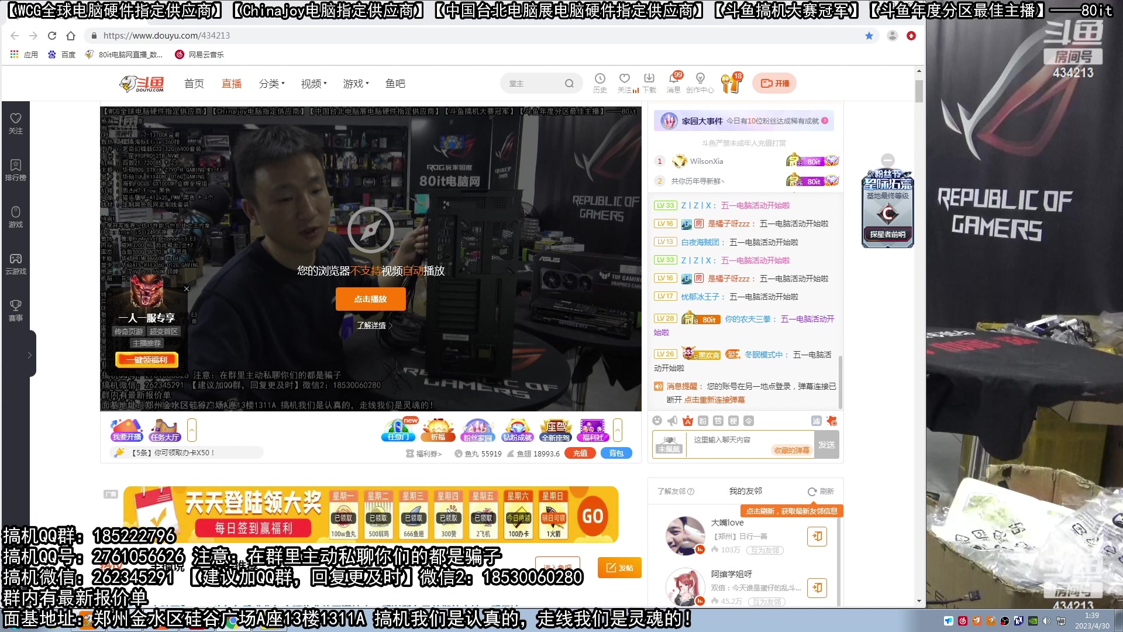Open 云游戏 in the left sidebar
This screenshot has height=632, width=1123.
16,264
